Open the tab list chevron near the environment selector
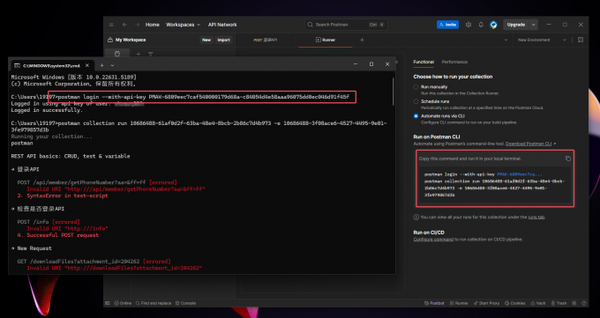600x318 pixels. click(506, 40)
